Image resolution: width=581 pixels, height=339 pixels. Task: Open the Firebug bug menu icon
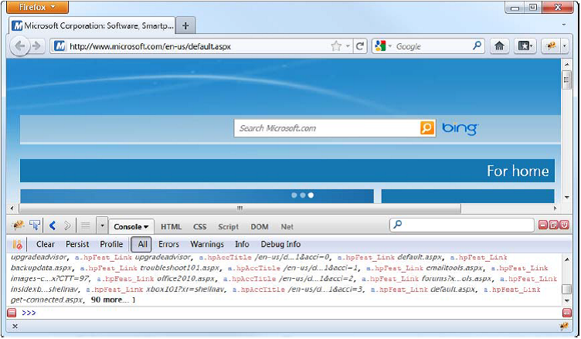18,225
